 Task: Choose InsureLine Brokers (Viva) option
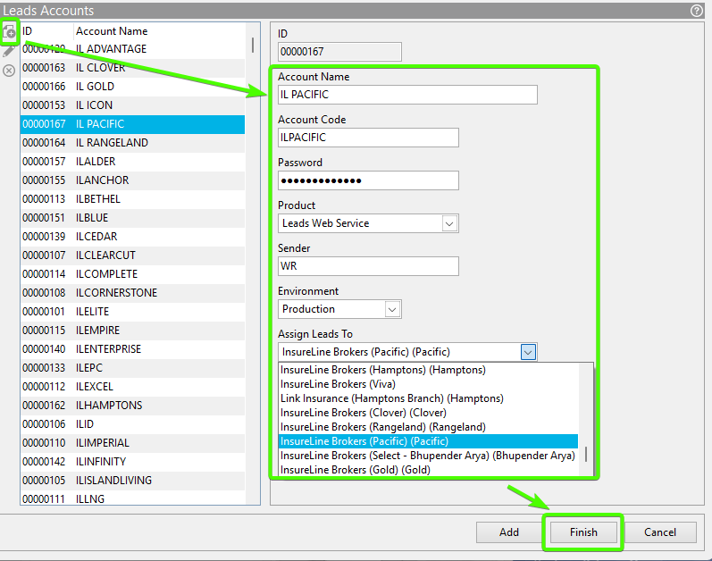pos(428,384)
